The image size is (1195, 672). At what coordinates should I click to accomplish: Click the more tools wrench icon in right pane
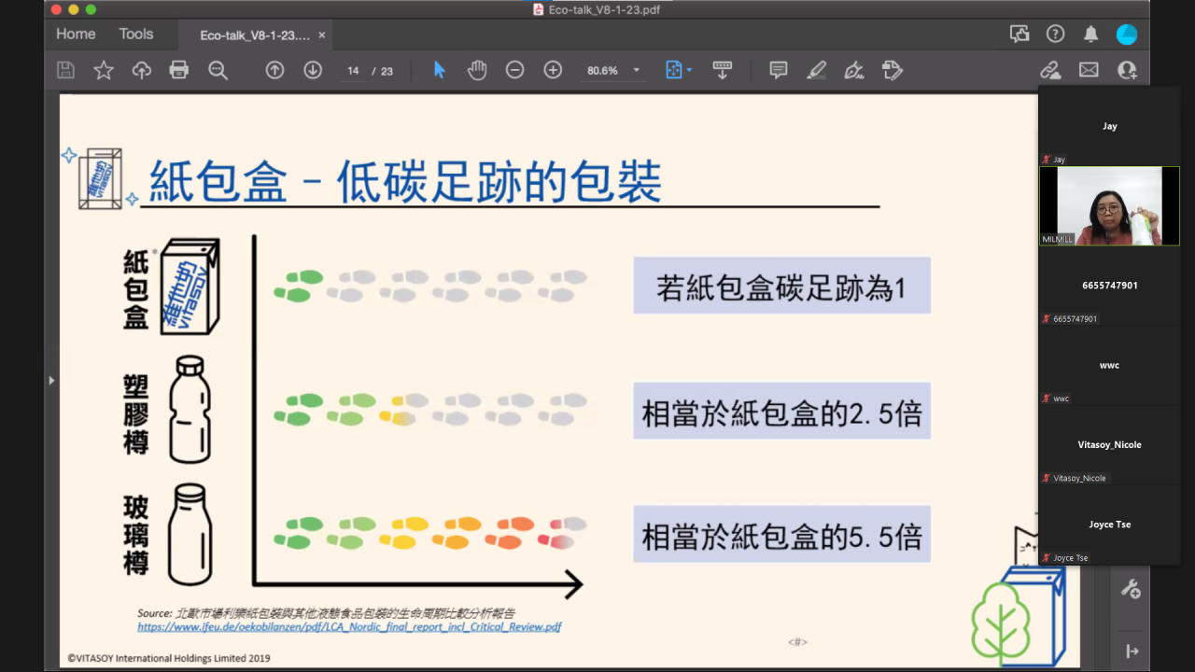(1131, 589)
